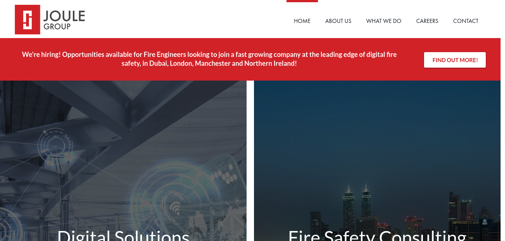Select the Fire Safety Consulting heading
505x241 pixels.
coord(377,235)
